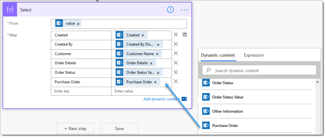Open the Select action ellipsis menu

pyautogui.click(x=184, y=10)
